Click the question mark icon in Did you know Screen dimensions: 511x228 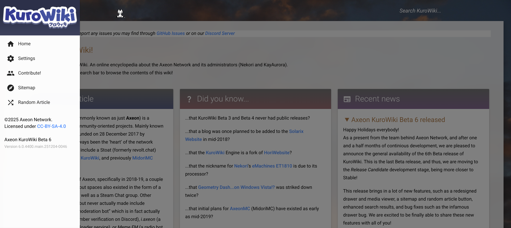189,99
